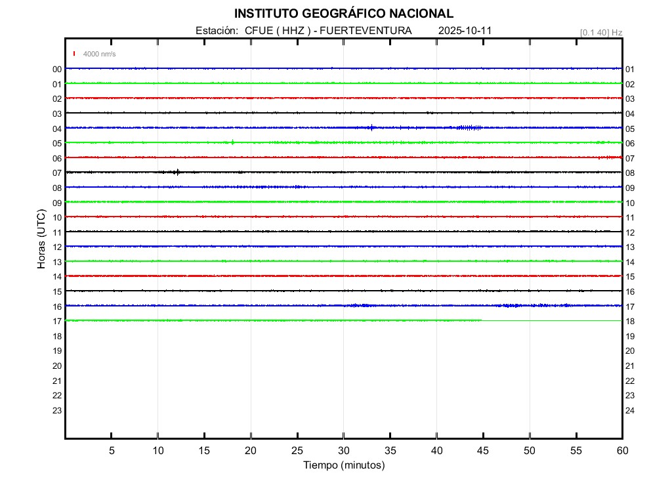The image size is (672, 504).
Task: Click the spike on the 07 hour black trace near minute 12
Action: click(177, 172)
